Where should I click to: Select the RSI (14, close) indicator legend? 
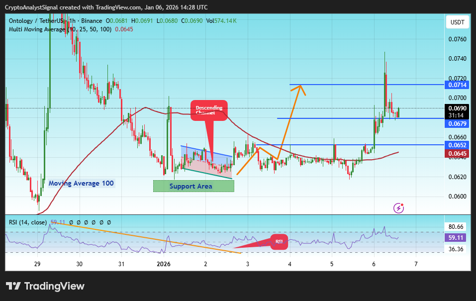(x=28, y=222)
